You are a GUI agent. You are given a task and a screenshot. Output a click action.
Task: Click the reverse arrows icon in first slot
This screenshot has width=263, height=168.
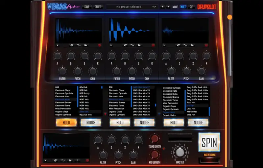[x=78, y=45]
